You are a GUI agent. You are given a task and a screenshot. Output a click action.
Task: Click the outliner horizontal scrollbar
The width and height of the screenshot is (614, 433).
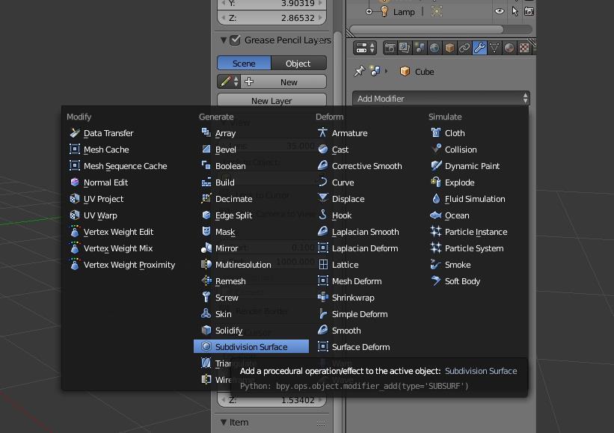[x=426, y=29]
